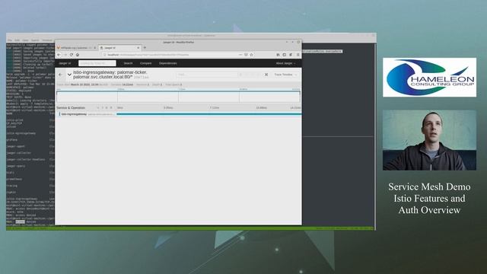Screen dimensions: 487x274
Task: Open the About Jaeger dropdown menu
Action: pyautogui.click(x=285, y=63)
